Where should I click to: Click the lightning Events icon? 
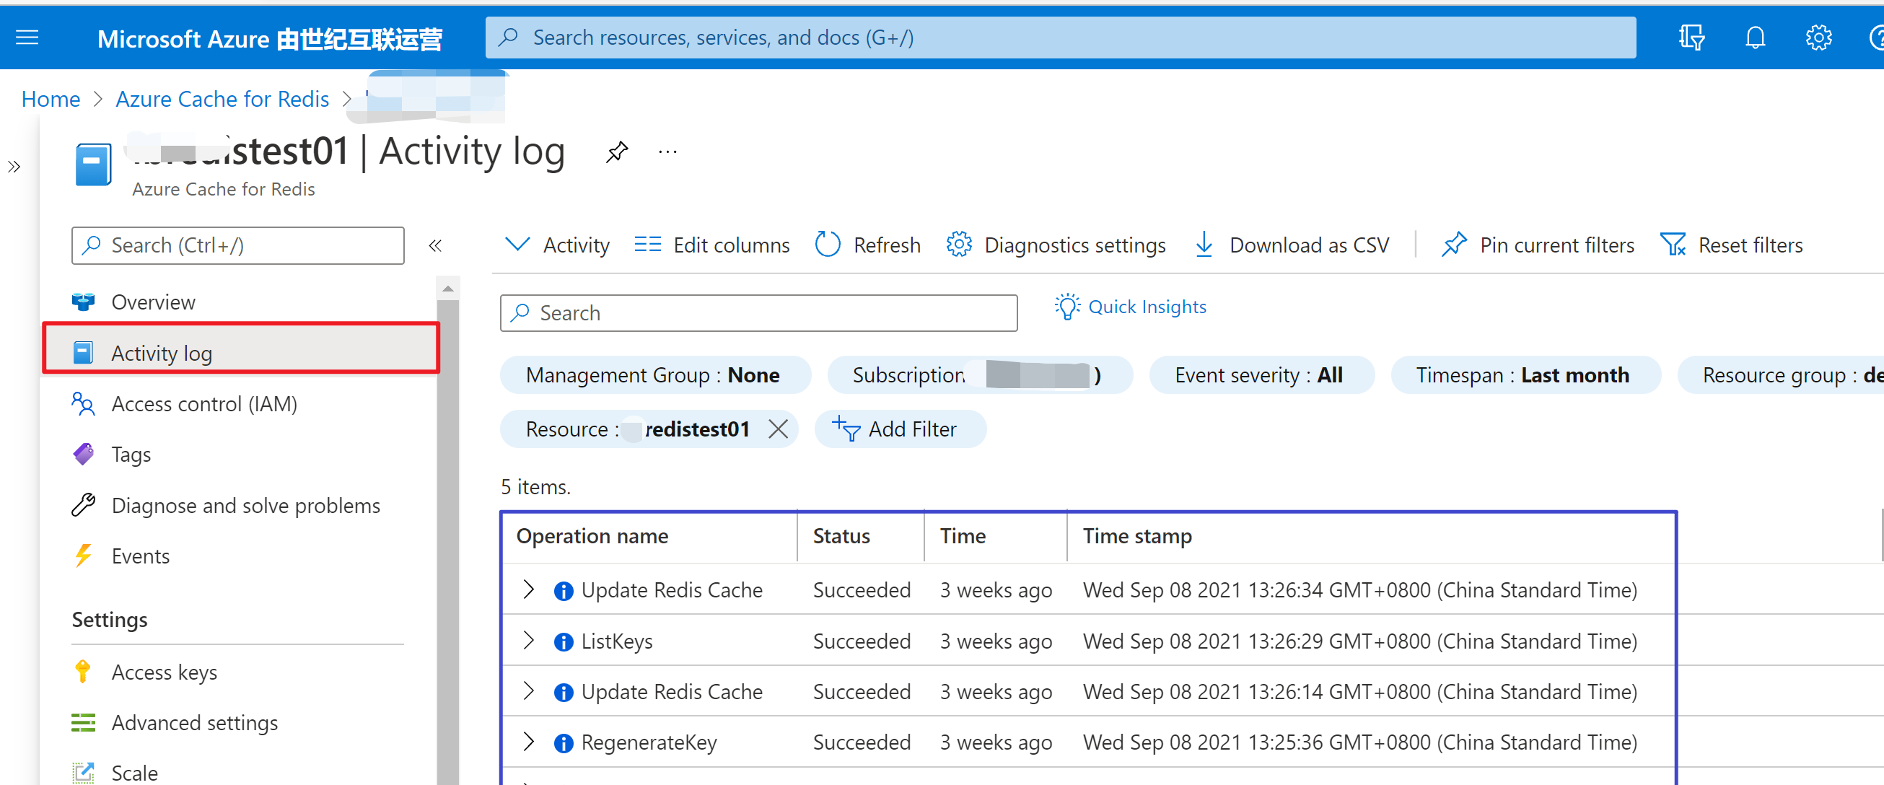click(x=84, y=556)
